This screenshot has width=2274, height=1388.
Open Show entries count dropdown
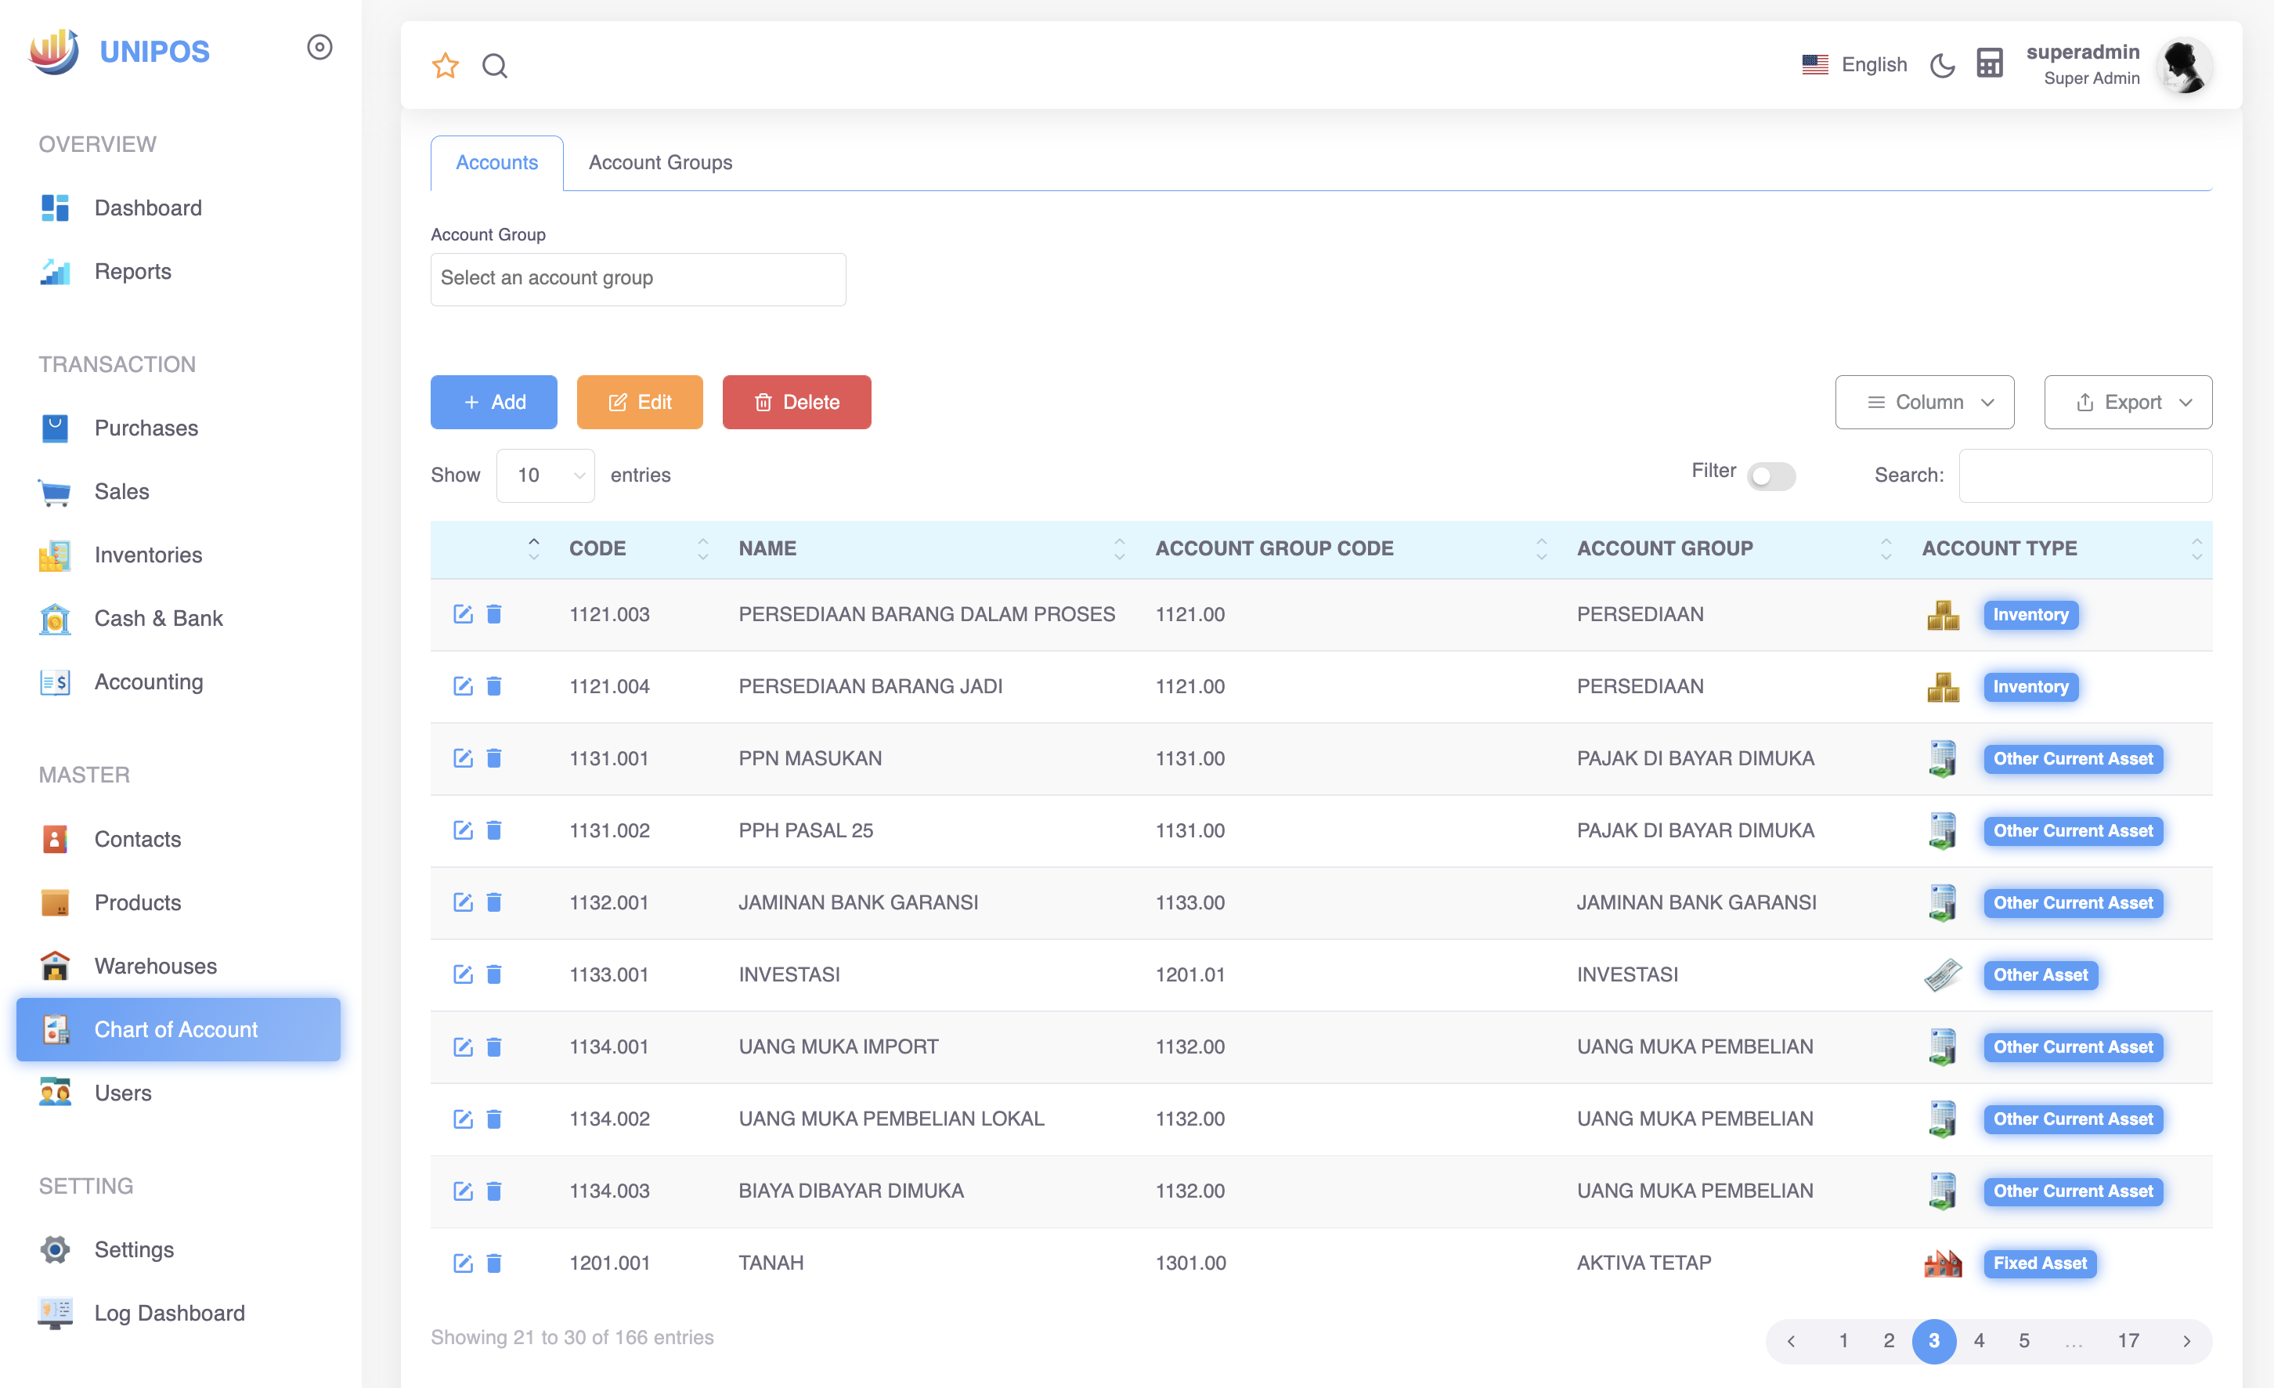[x=546, y=475]
